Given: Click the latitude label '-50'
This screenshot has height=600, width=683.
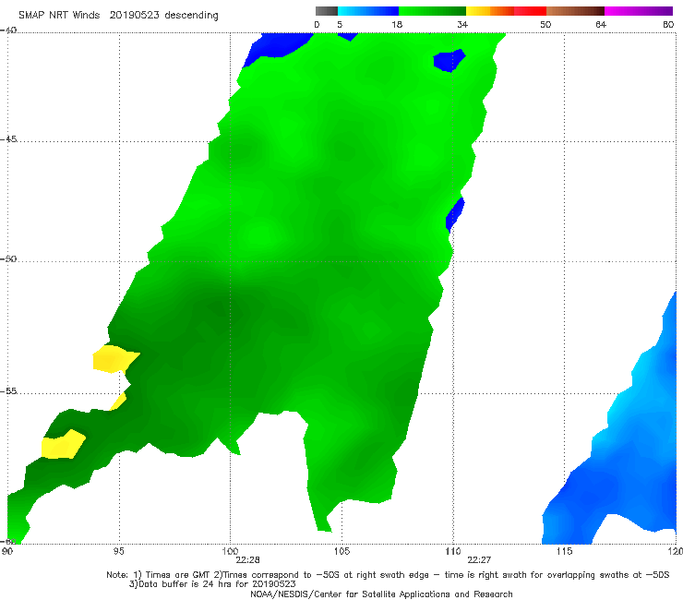Looking at the screenshot, I should click(x=8, y=258).
